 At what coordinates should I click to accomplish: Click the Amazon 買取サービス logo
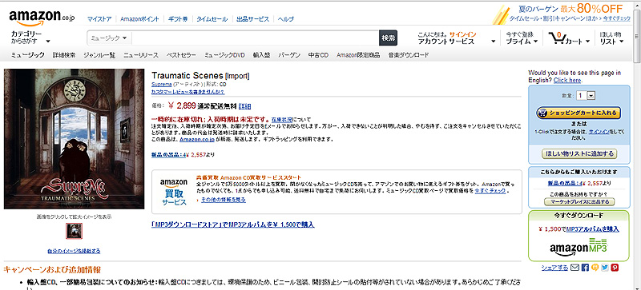coord(173,192)
